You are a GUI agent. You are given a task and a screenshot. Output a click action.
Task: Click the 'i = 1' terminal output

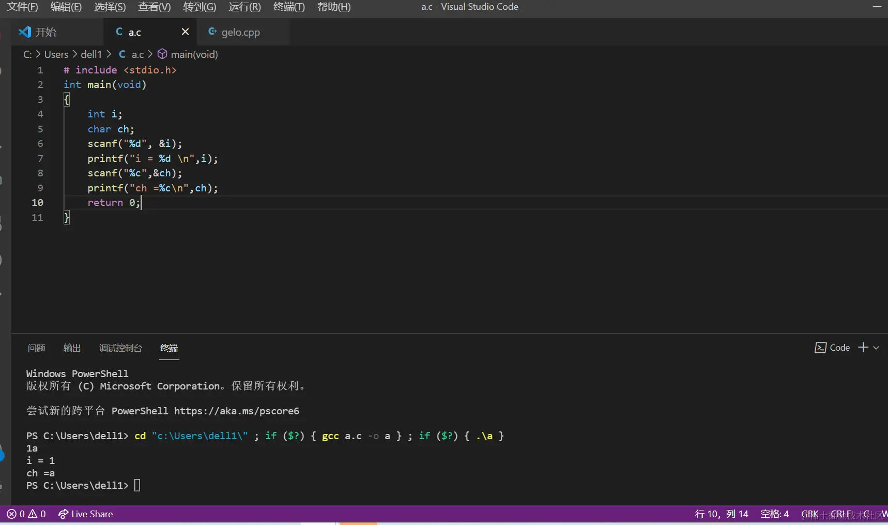(40, 460)
